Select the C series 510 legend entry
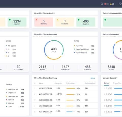Image resolution: width=122 pixels, height=117 pixels. click(11, 49)
